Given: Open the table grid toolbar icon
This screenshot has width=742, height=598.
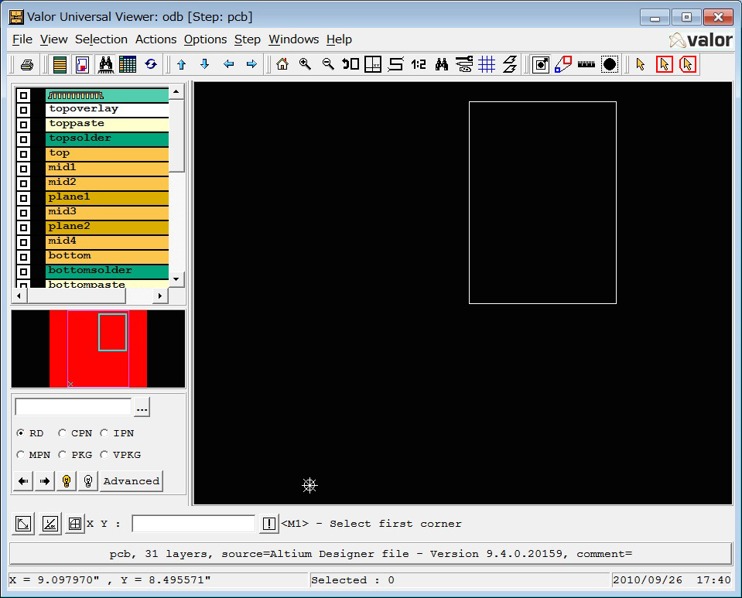Looking at the screenshot, I should click(128, 64).
